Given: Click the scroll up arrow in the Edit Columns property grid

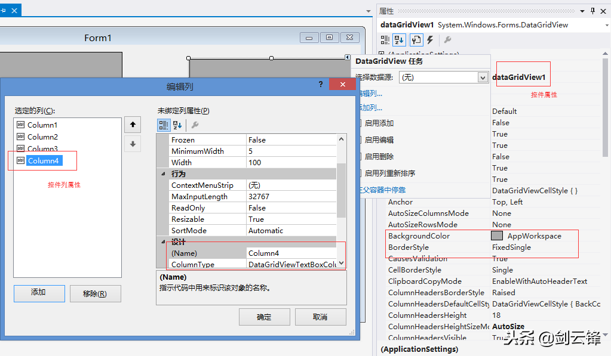Looking at the screenshot, I should click(342, 139).
